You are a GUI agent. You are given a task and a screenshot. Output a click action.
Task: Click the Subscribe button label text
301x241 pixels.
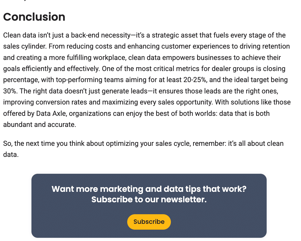coord(149,221)
